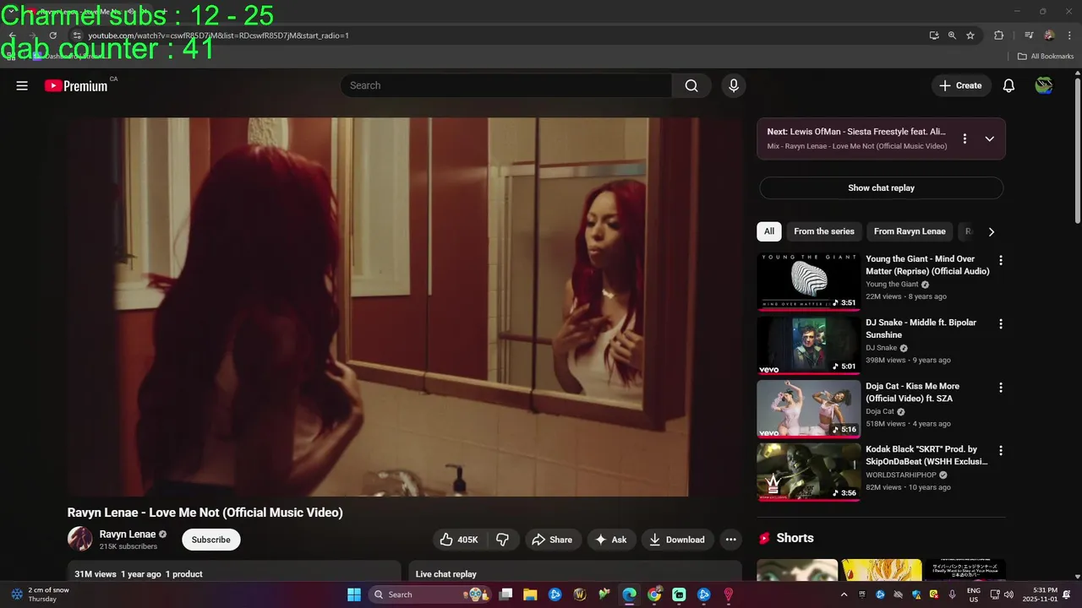Open the YouTube account avatar menu
This screenshot has height=608, width=1082.
(x=1044, y=85)
